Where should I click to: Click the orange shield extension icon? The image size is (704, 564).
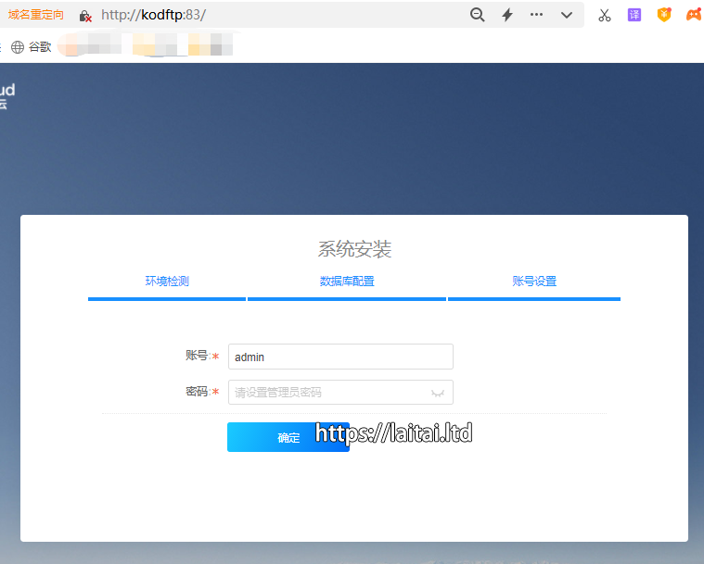tap(664, 15)
